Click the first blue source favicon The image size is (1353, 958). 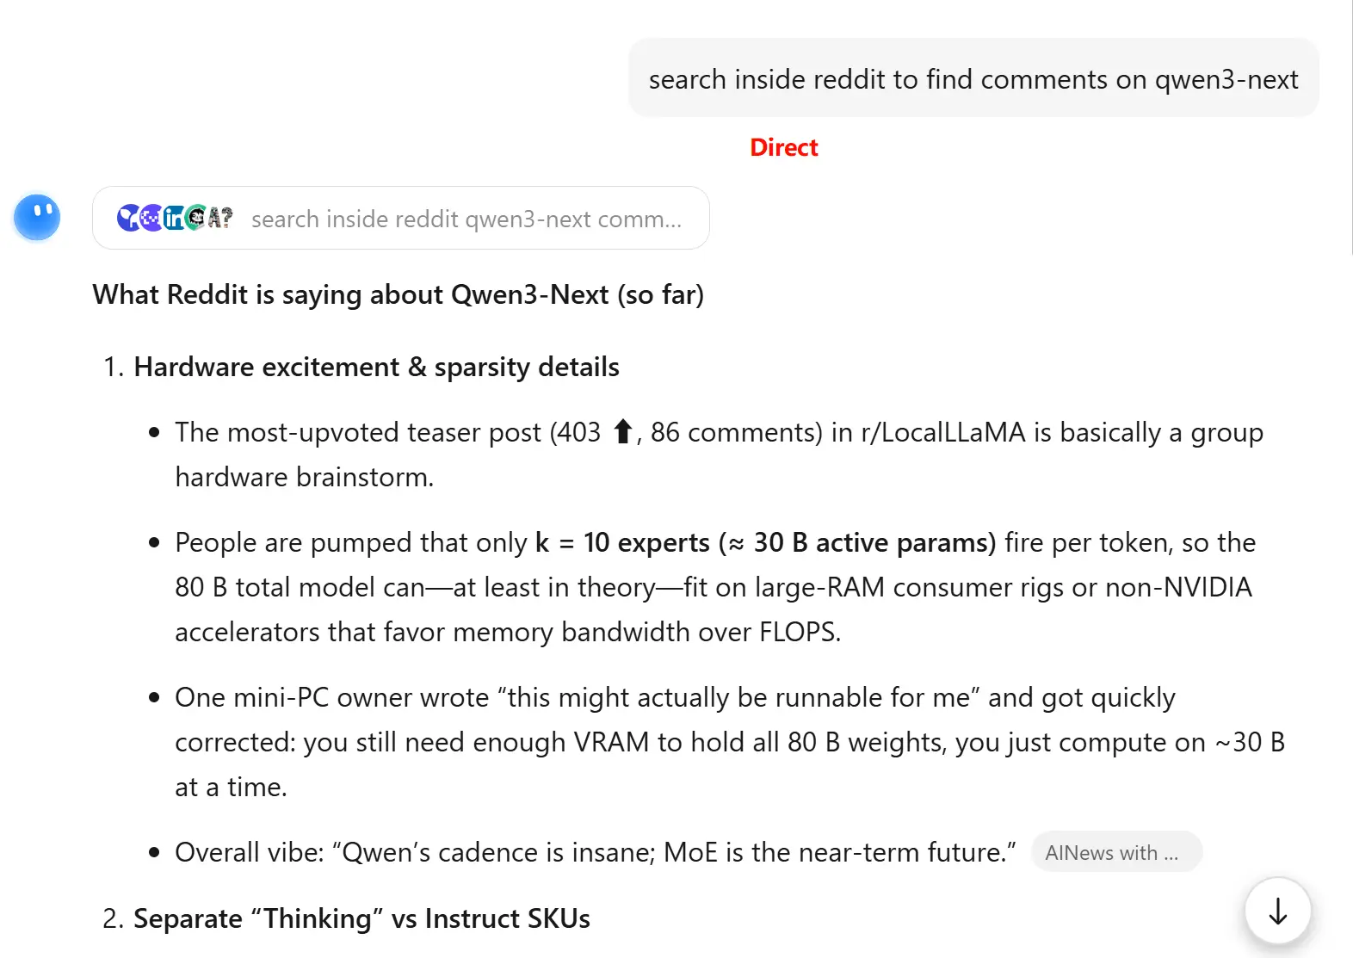point(128,219)
